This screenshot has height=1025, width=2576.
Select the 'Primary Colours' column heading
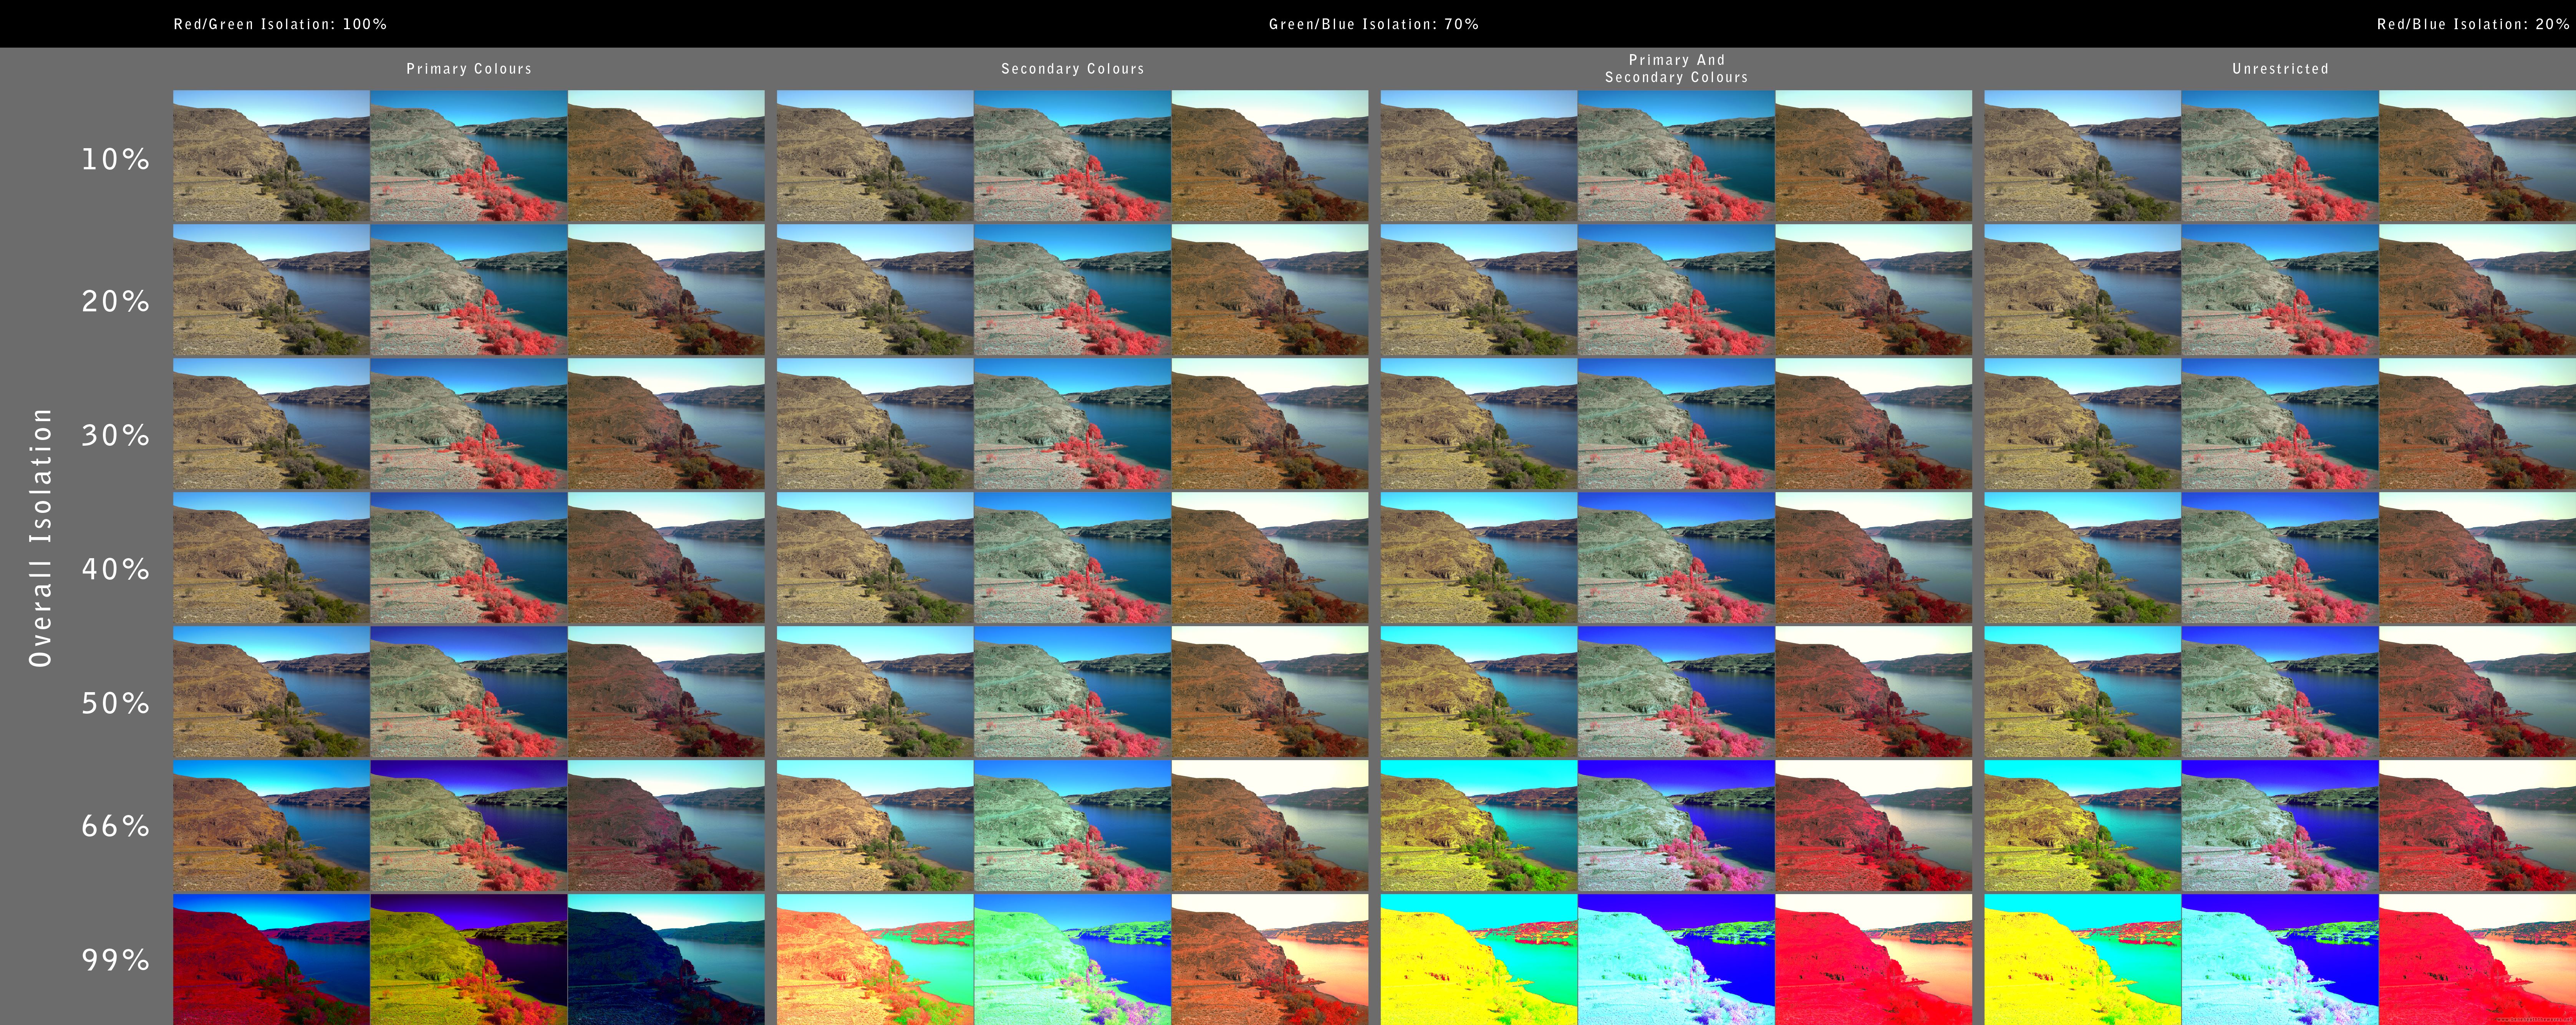469,69
